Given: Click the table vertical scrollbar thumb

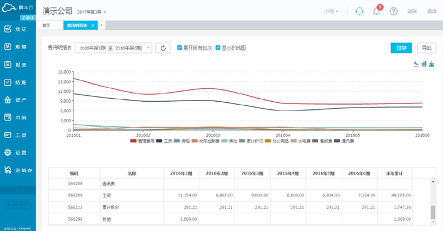Looking at the screenshot, I should tap(433, 212).
